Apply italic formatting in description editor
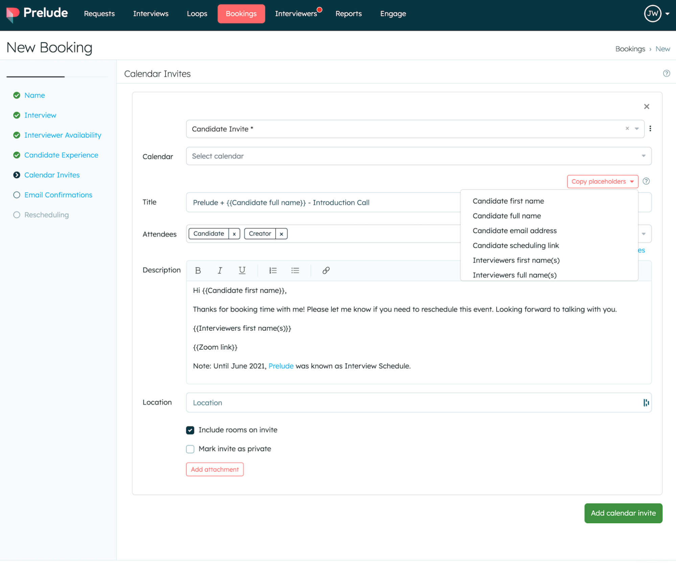The height and width of the screenshot is (563, 676). (220, 270)
